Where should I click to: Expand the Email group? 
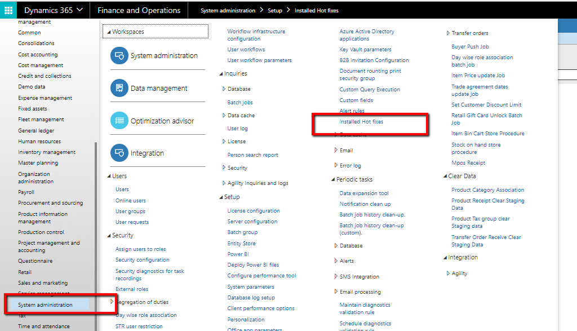click(x=336, y=151)
